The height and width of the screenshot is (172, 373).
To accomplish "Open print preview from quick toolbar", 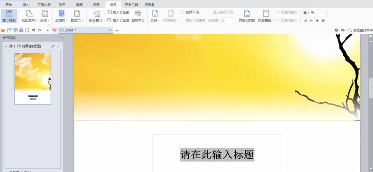I will point(27,30).
